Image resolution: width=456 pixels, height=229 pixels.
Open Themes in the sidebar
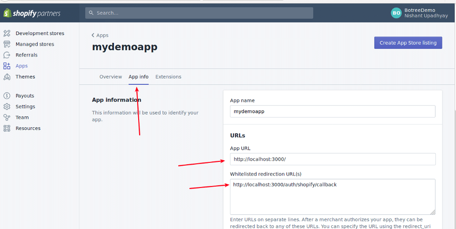coord(25,77)
